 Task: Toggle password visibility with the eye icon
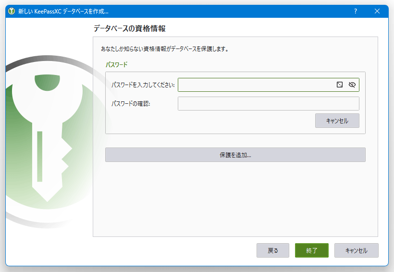click(352, 85)
